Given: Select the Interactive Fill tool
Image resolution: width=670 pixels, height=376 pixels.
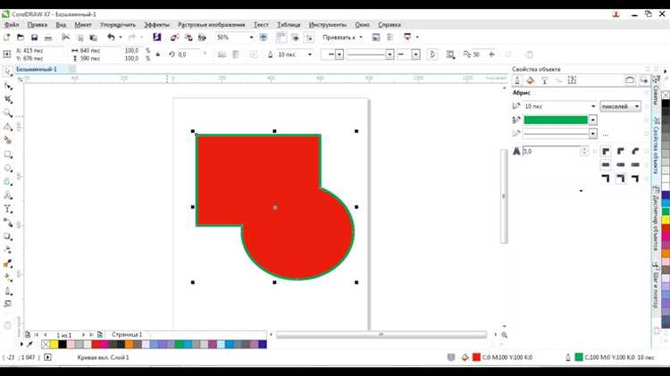Looking at the screenshot, I should 8,277.
